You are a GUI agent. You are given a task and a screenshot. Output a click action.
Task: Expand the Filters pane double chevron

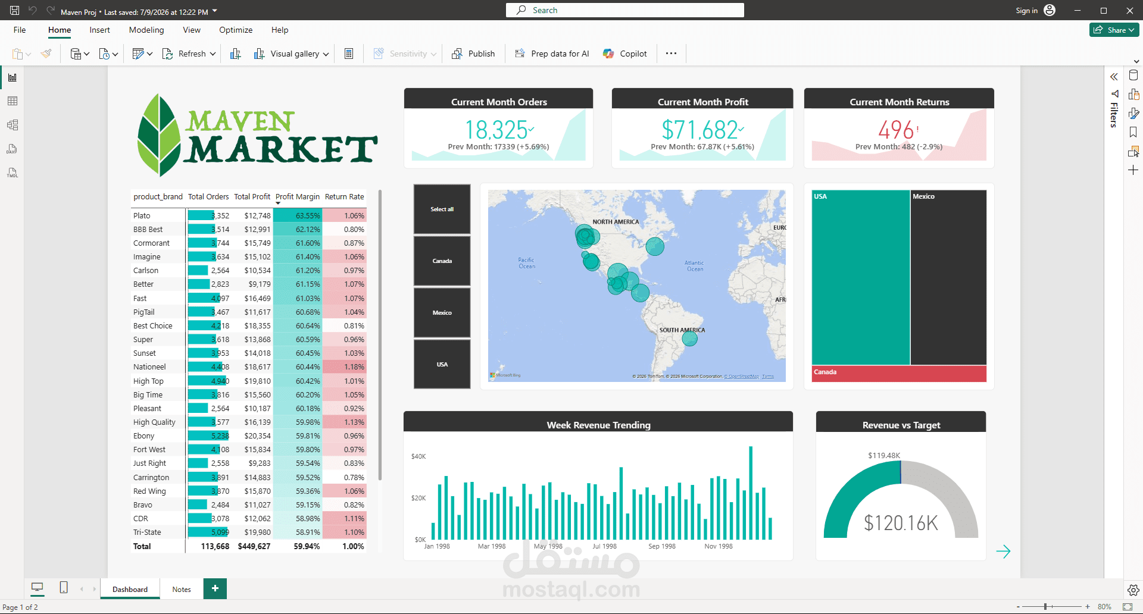[1114, 77]
